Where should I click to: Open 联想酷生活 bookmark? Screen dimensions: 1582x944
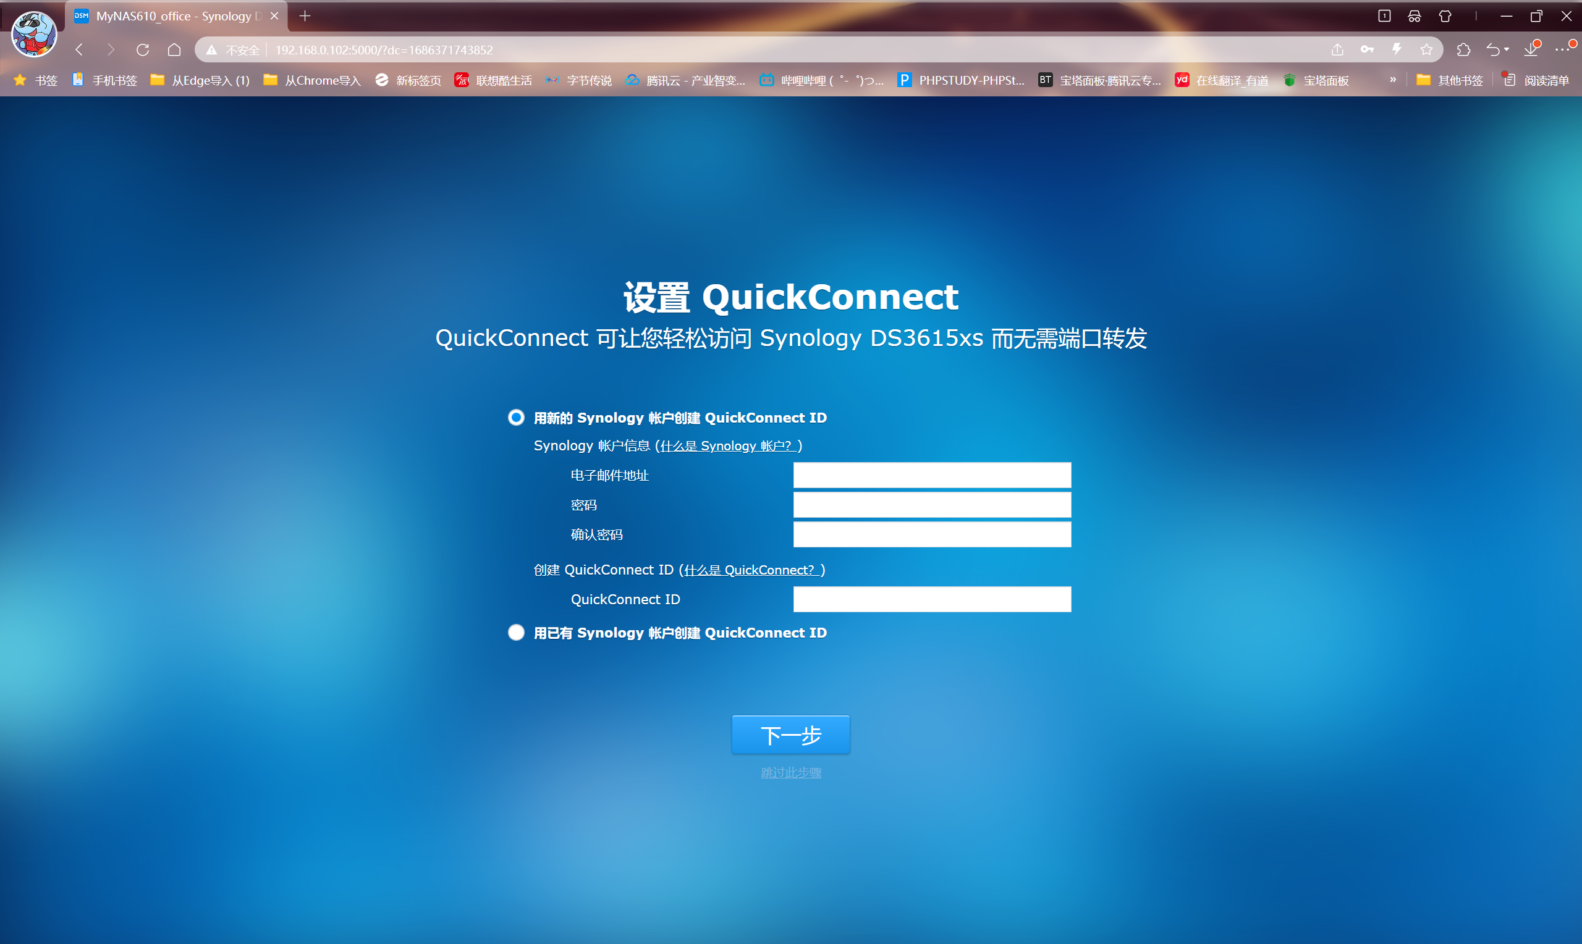point(493,80)
